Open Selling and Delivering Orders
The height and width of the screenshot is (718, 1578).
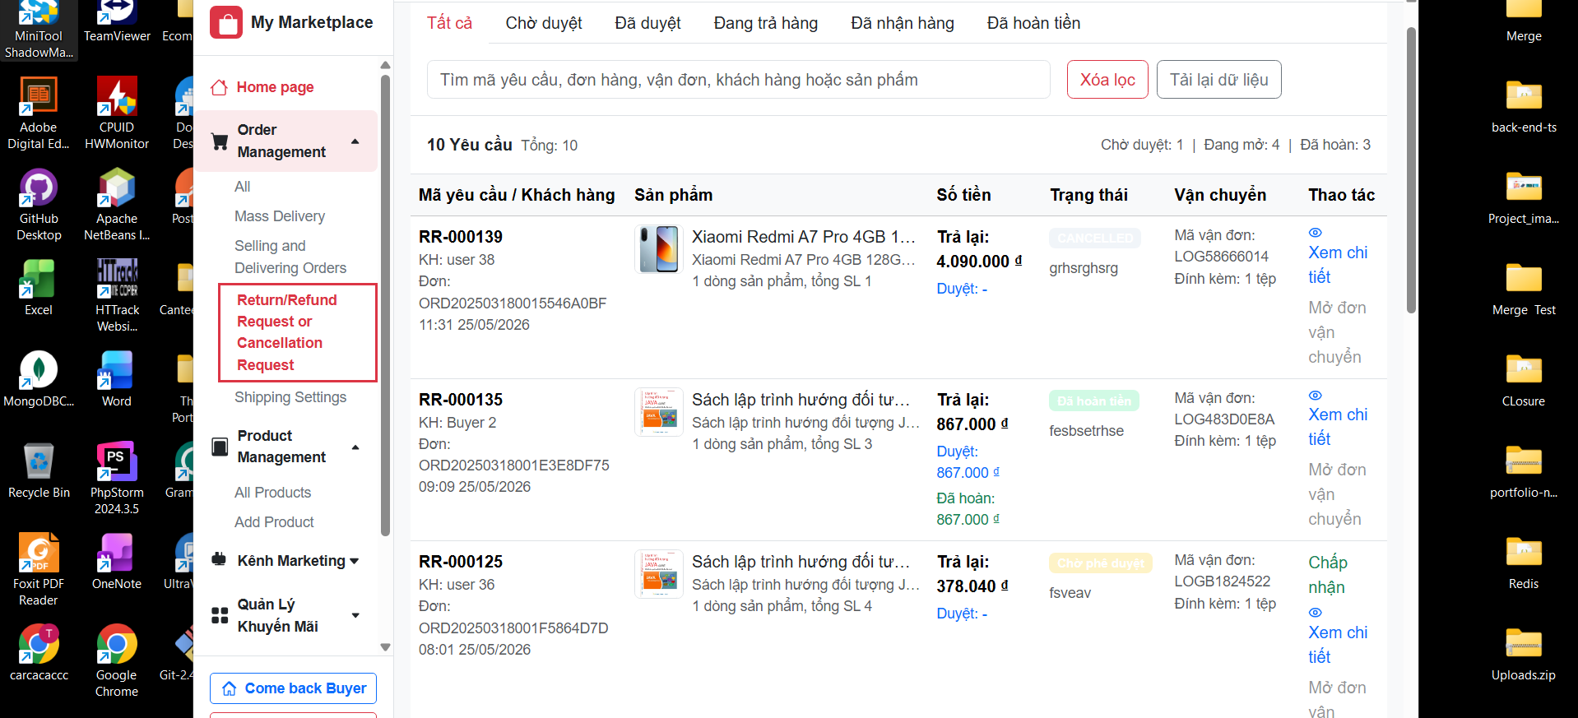click(290, 257)
